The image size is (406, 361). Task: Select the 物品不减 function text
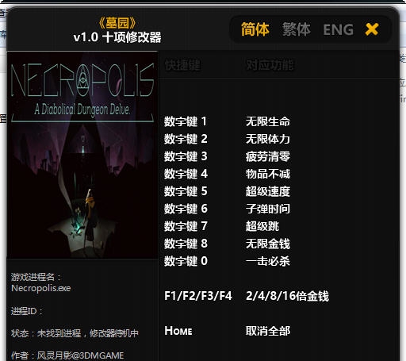pos(268,174)
